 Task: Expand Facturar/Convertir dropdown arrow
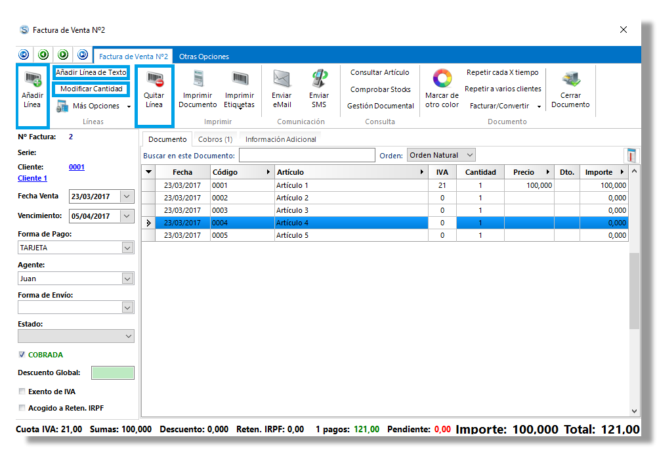click(540, 106)
